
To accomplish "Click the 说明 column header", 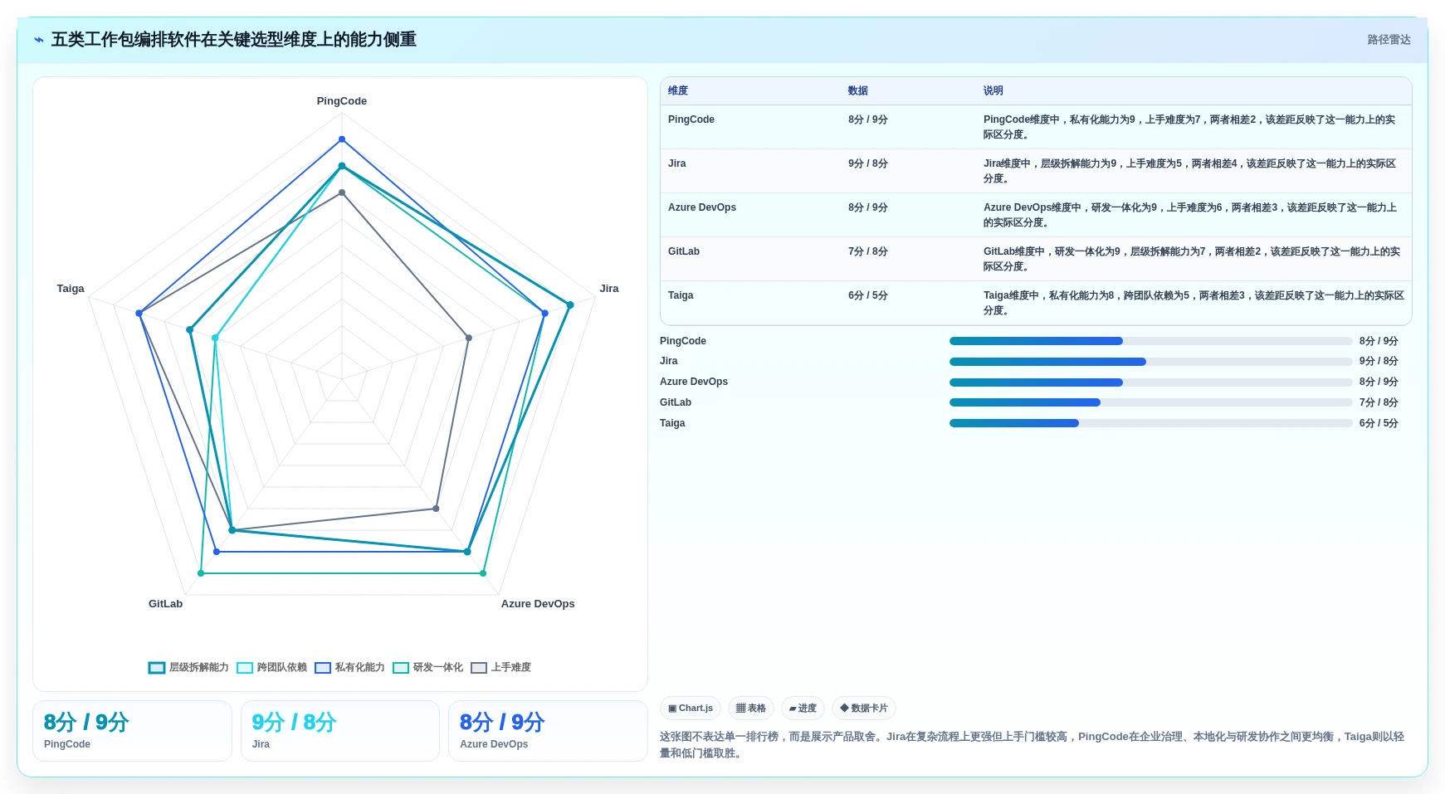I will click(x=993, y=91).
